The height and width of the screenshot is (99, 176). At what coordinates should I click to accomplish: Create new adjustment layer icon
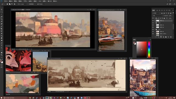tap(163, 37)
